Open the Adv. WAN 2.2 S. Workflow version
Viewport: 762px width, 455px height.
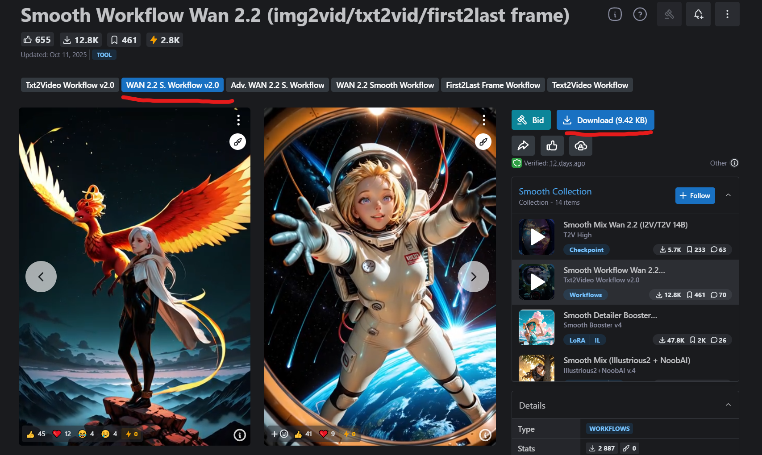click(278, 85)
